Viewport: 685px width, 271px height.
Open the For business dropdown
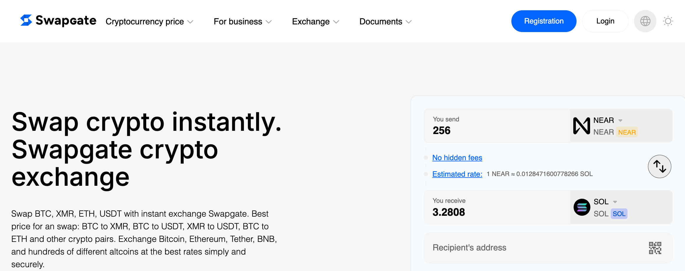[242, 22]
